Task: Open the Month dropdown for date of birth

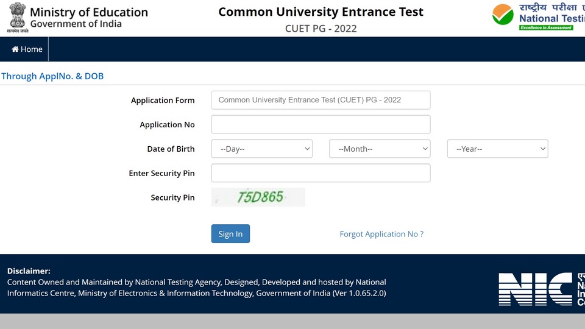Action: [x=380, y=149]
